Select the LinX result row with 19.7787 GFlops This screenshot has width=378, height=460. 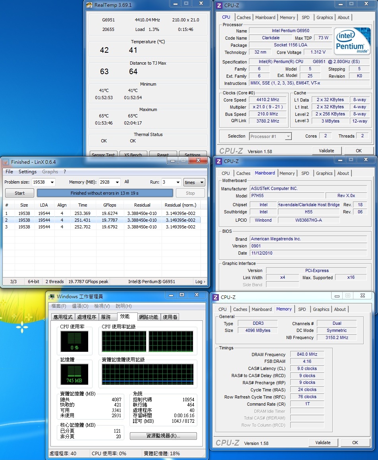102,220
